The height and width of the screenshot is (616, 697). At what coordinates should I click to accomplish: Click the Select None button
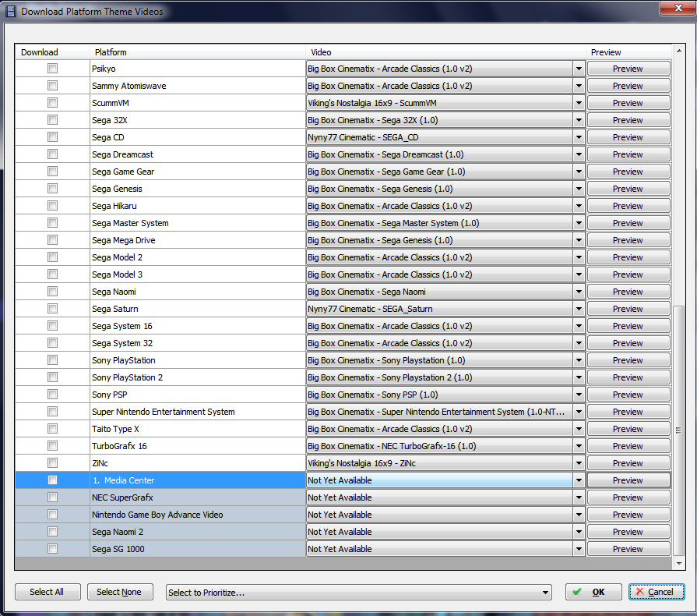coord(120,592)
